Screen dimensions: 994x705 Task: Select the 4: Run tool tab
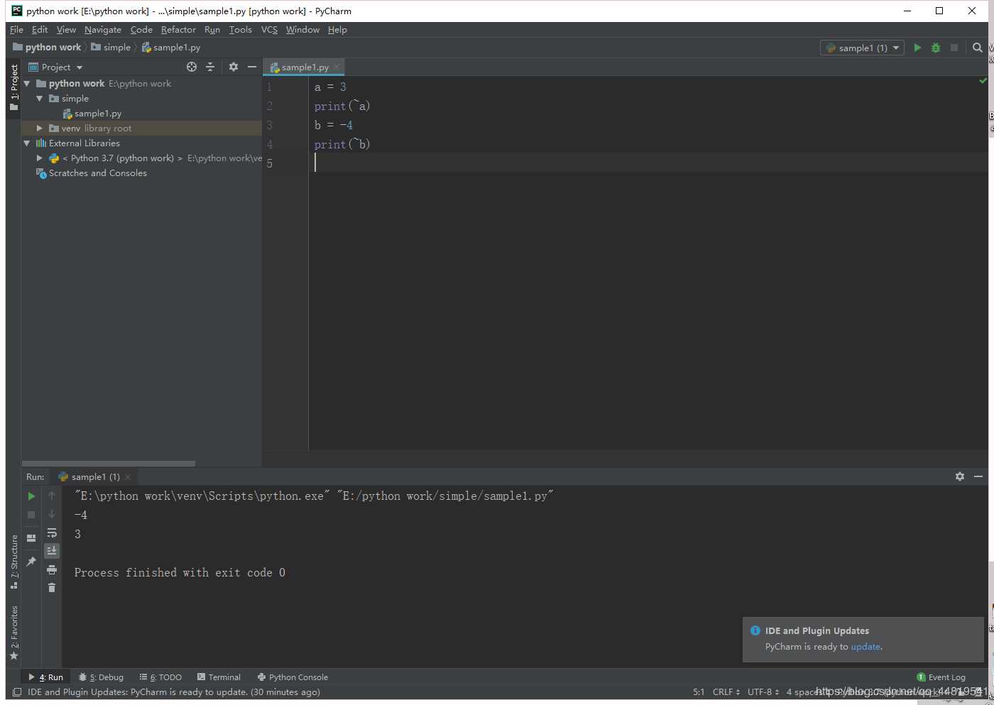click(x=45, y=677)
